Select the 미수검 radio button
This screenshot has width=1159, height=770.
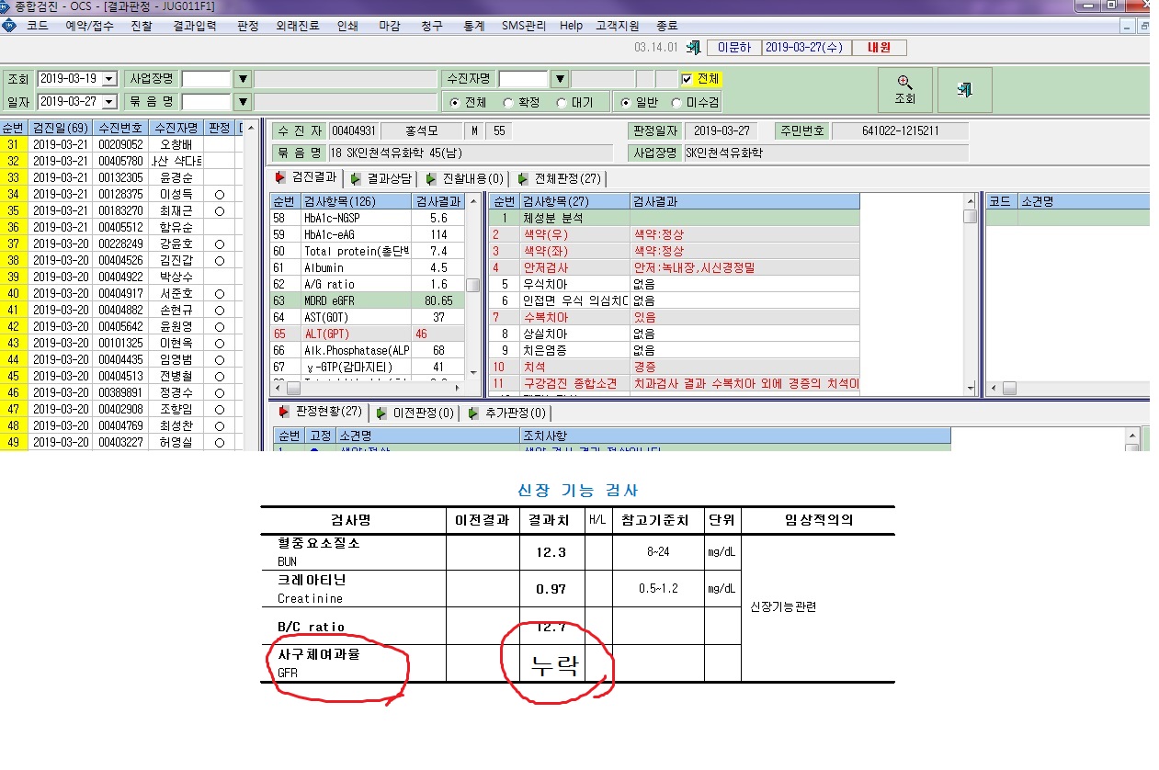pyautogui.click(x=677, y=102)
